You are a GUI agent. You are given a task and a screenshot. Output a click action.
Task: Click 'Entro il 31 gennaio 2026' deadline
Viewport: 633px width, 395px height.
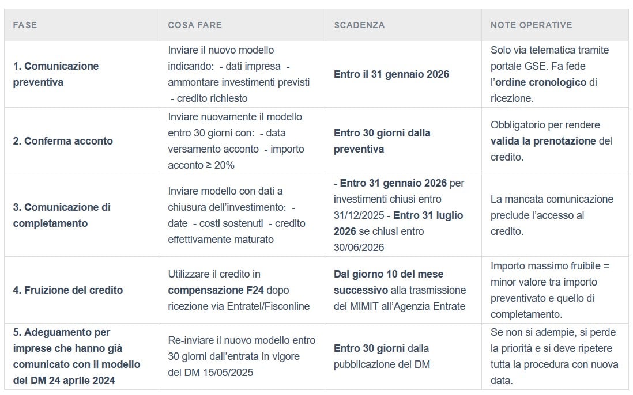tap(391, 74)
